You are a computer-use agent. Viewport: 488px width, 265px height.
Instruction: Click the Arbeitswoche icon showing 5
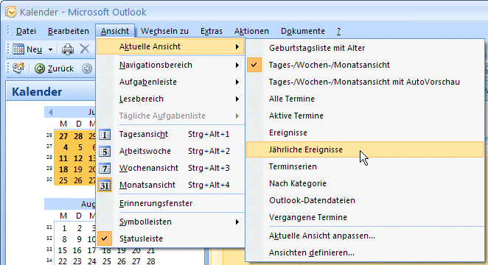105,152
